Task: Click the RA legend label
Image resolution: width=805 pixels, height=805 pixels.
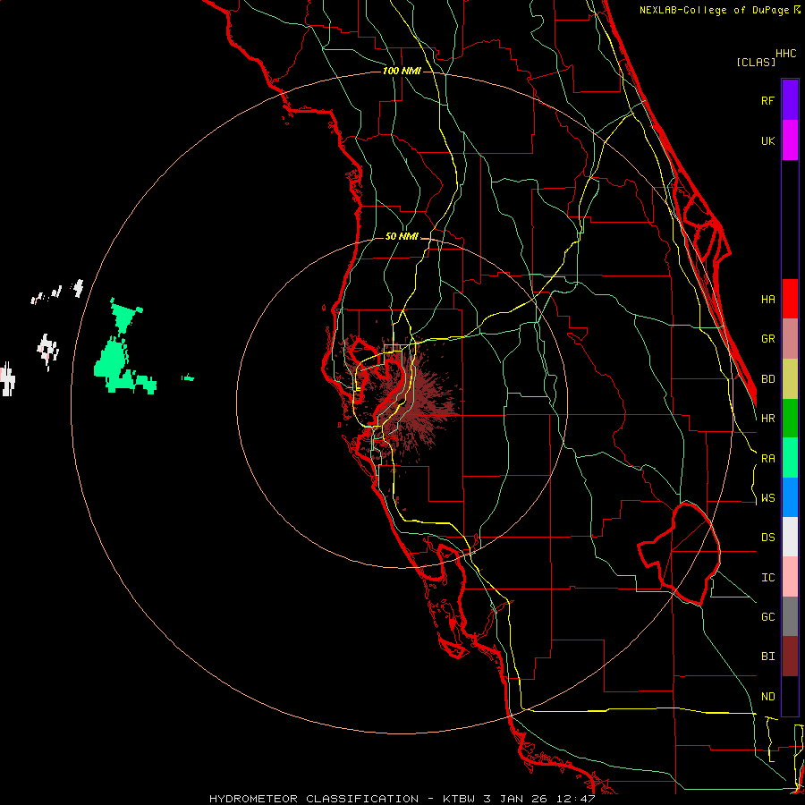Action: point(768,459)
